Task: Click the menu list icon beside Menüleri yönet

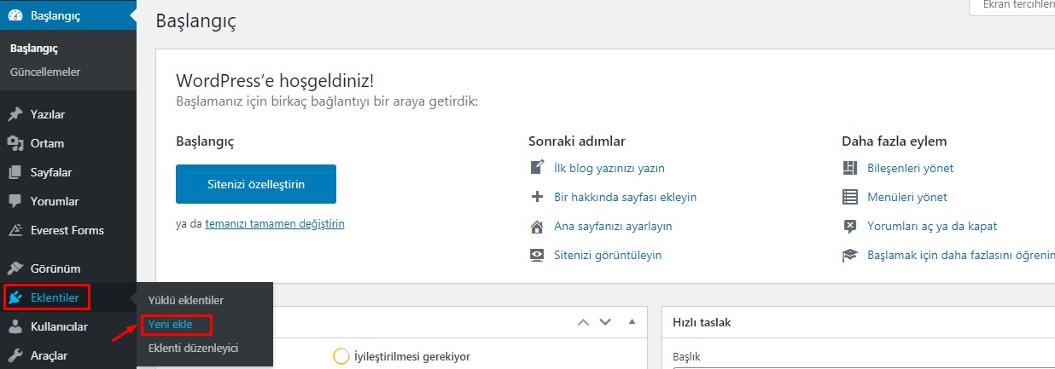Action: tap(849, 197)
